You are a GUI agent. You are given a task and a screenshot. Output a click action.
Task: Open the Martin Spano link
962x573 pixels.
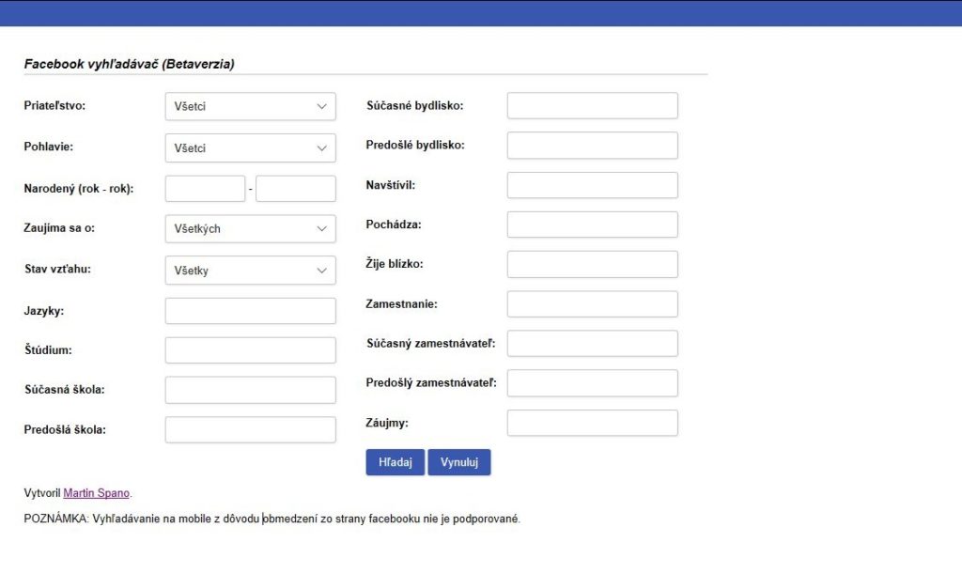click(x=96, y=493)
